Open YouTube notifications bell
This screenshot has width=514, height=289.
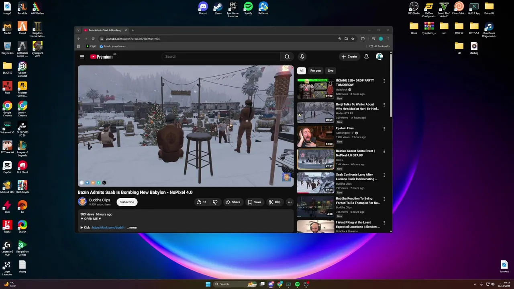coord(366,57)
